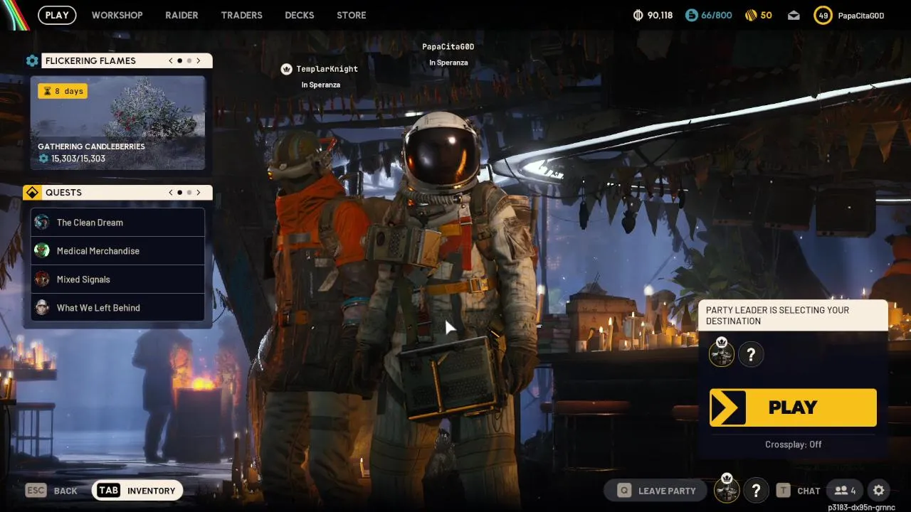Click the big yellow PLAY button

coord(793,407)
